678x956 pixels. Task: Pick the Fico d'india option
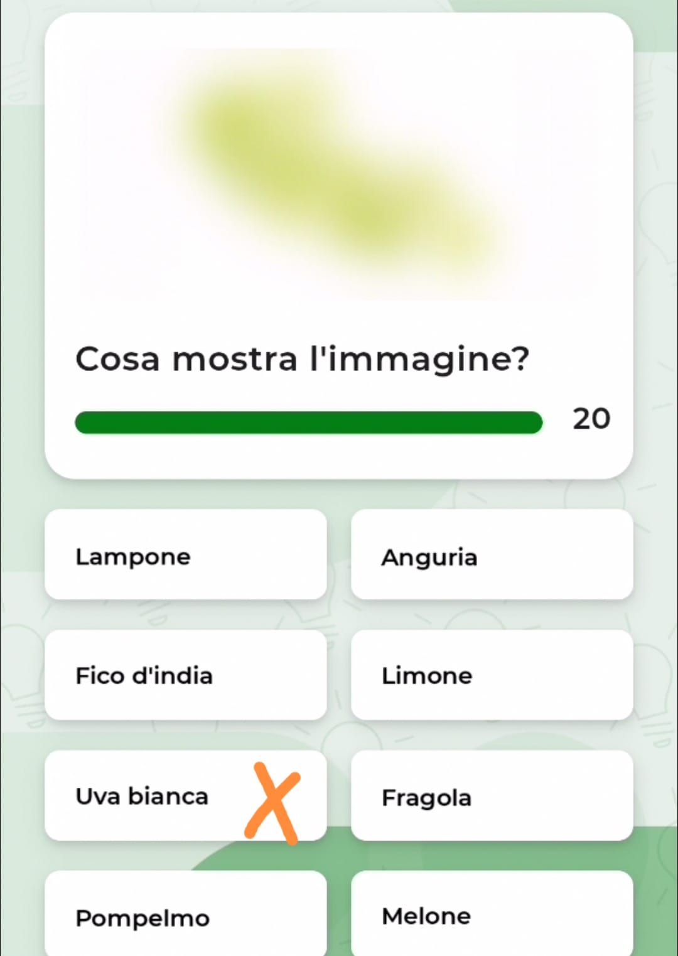point(185,675)
